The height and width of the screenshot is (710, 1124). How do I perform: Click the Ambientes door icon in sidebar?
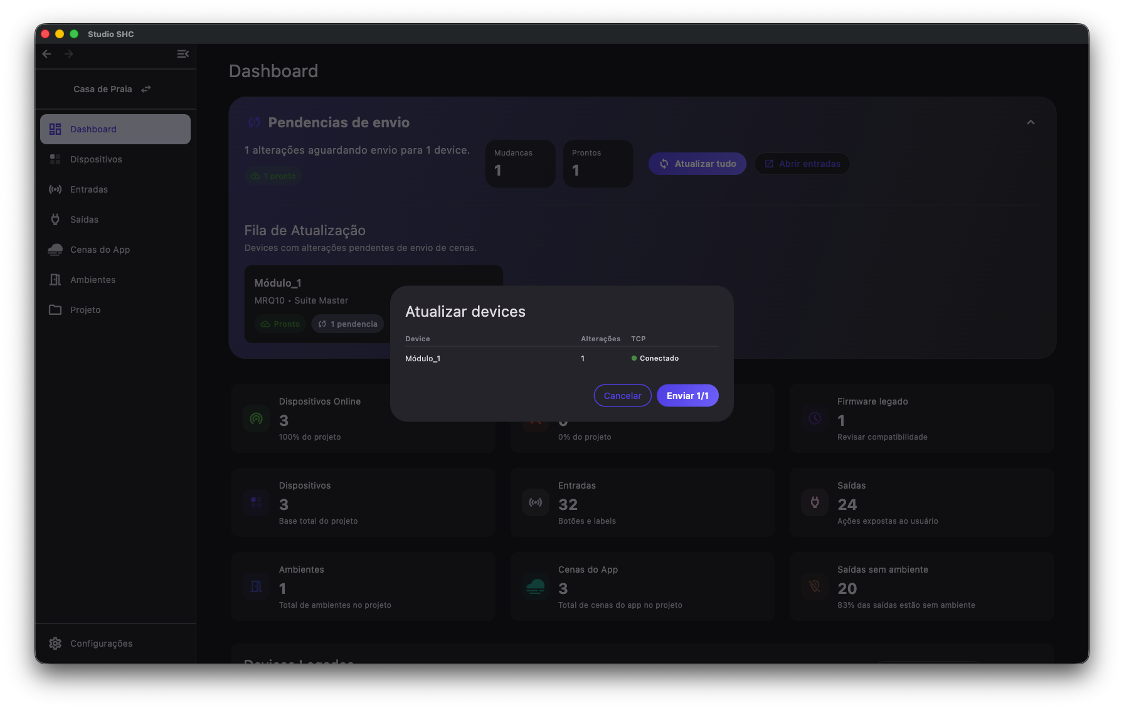click(55, 280)
